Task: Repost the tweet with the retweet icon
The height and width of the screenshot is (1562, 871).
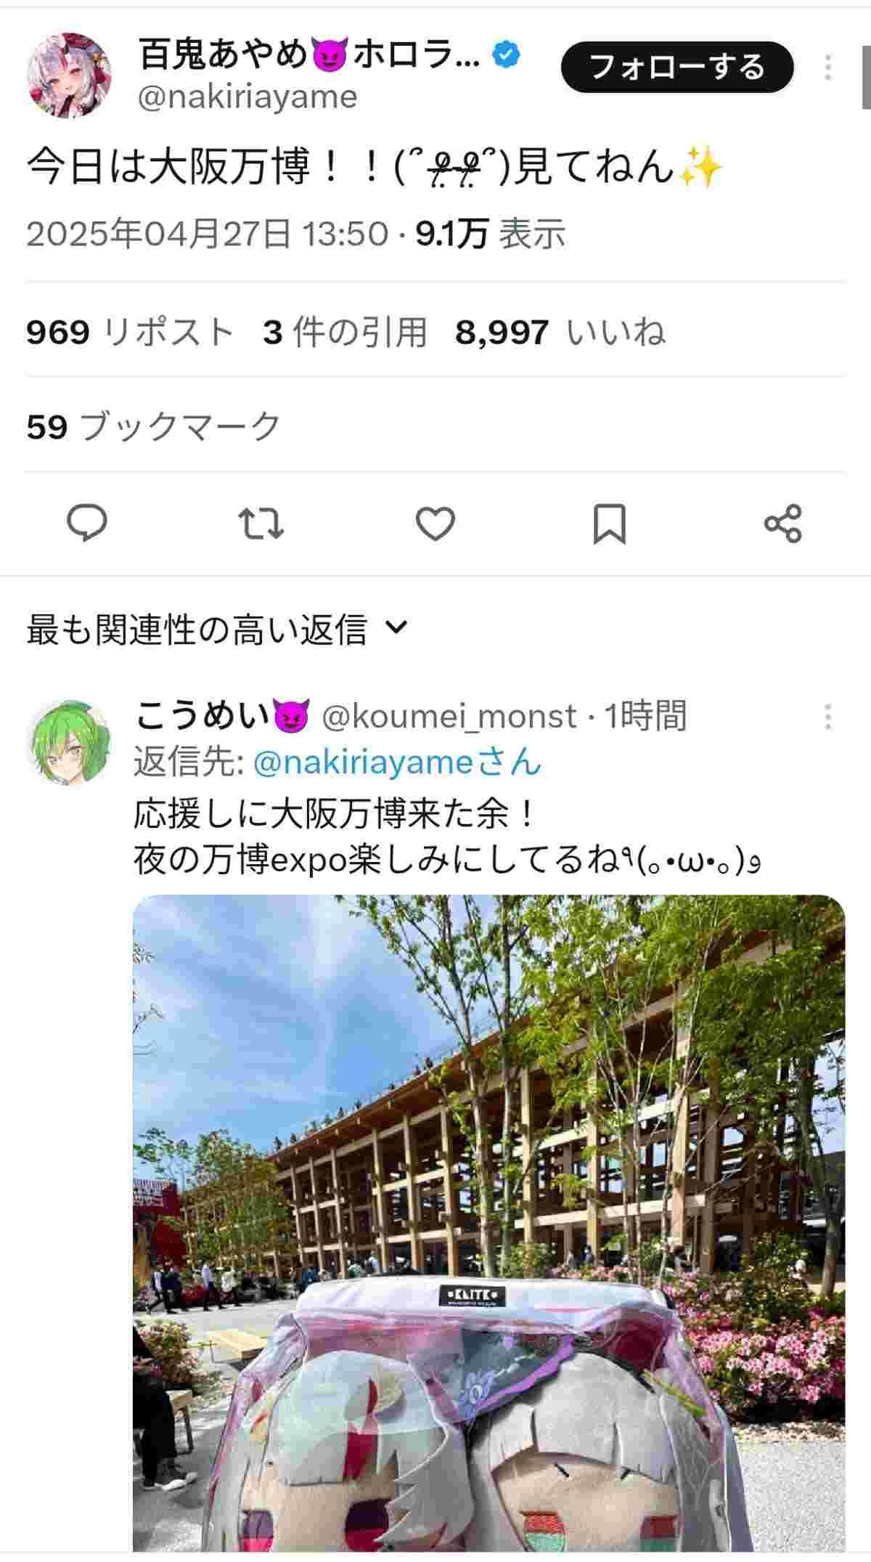Action: pos(261,524)
